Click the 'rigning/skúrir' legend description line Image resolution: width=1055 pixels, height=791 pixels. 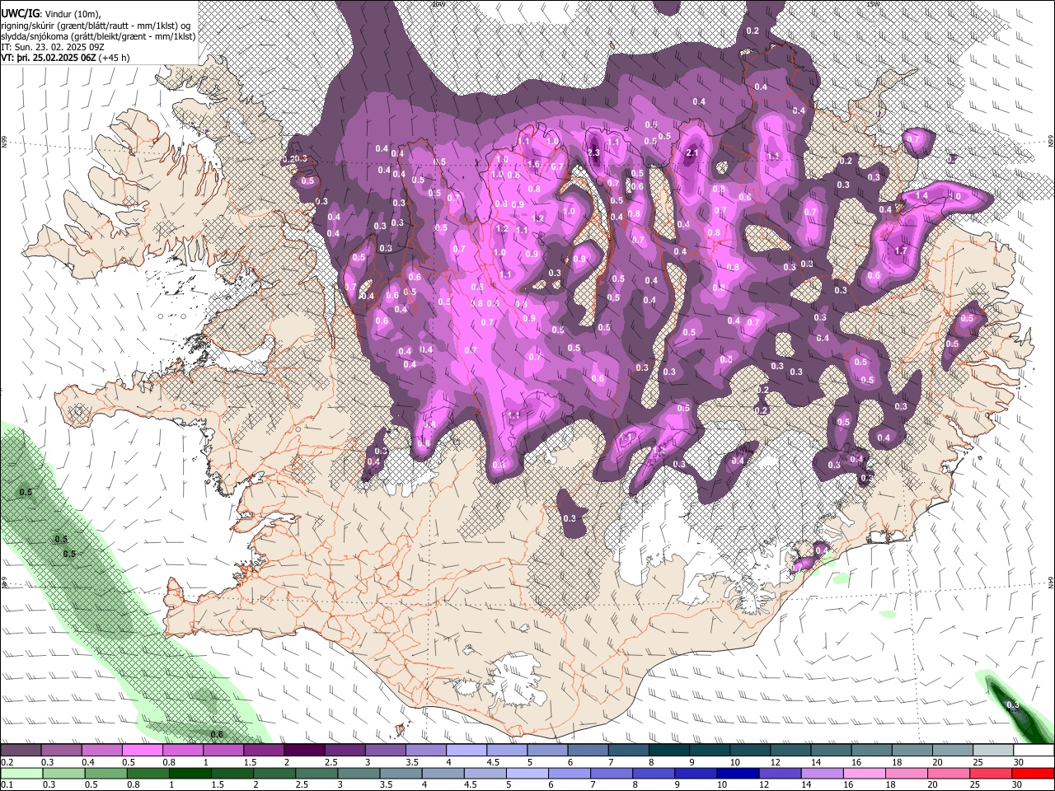click(x=96, y=26)
